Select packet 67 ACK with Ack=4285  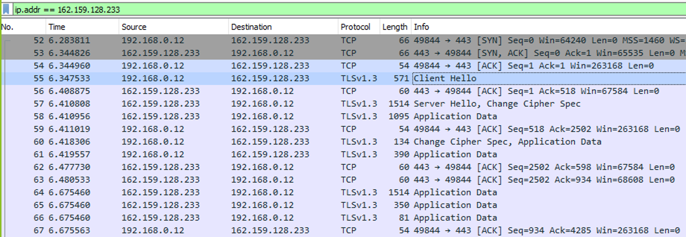tap(343, 231)
